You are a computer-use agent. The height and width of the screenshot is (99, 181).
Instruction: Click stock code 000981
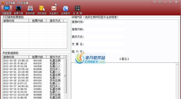tap(37, 89)
